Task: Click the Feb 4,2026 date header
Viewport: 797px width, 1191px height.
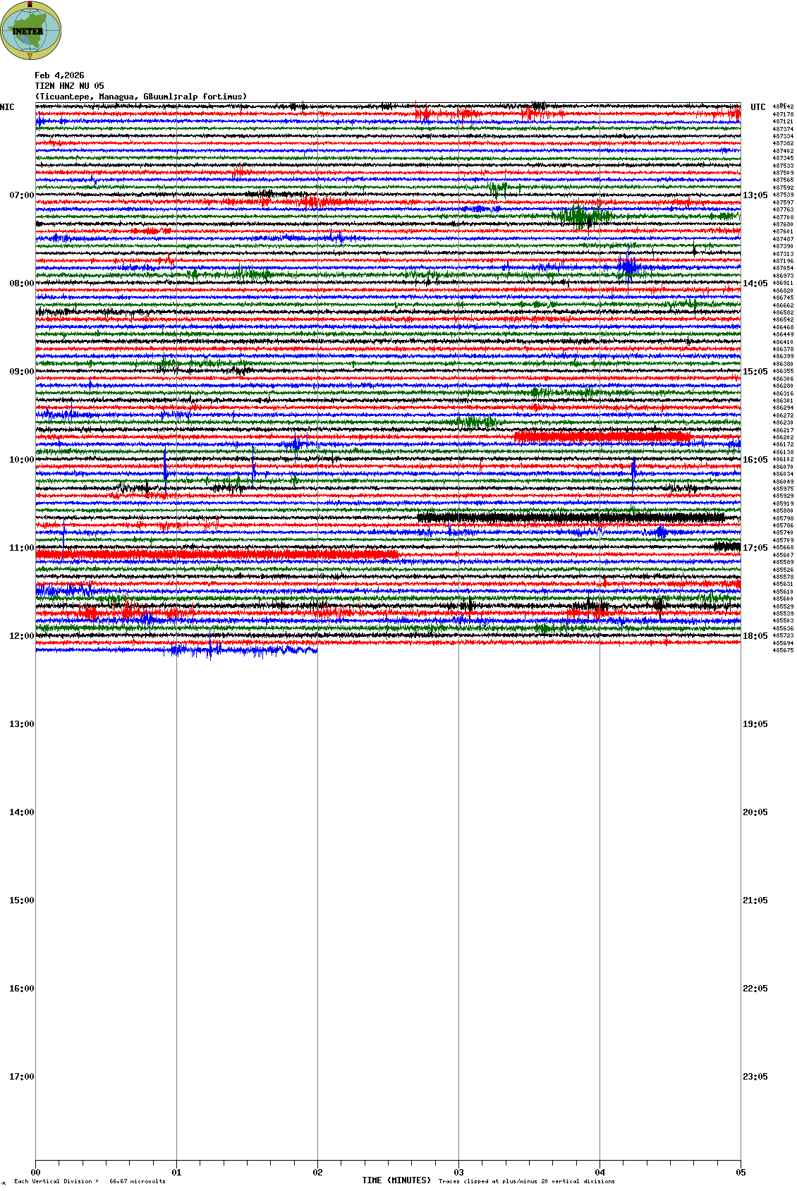Action: 59,75
